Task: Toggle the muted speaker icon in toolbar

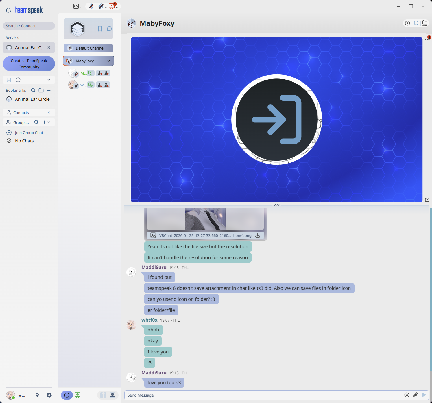Action: click(101, 6)
